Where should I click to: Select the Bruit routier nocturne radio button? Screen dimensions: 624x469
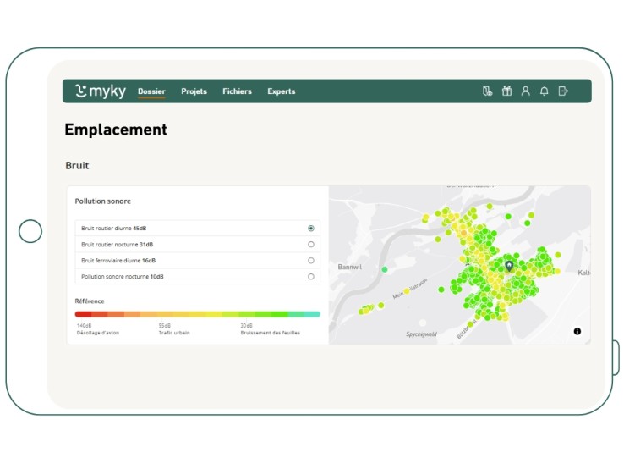tap(311, 245)
